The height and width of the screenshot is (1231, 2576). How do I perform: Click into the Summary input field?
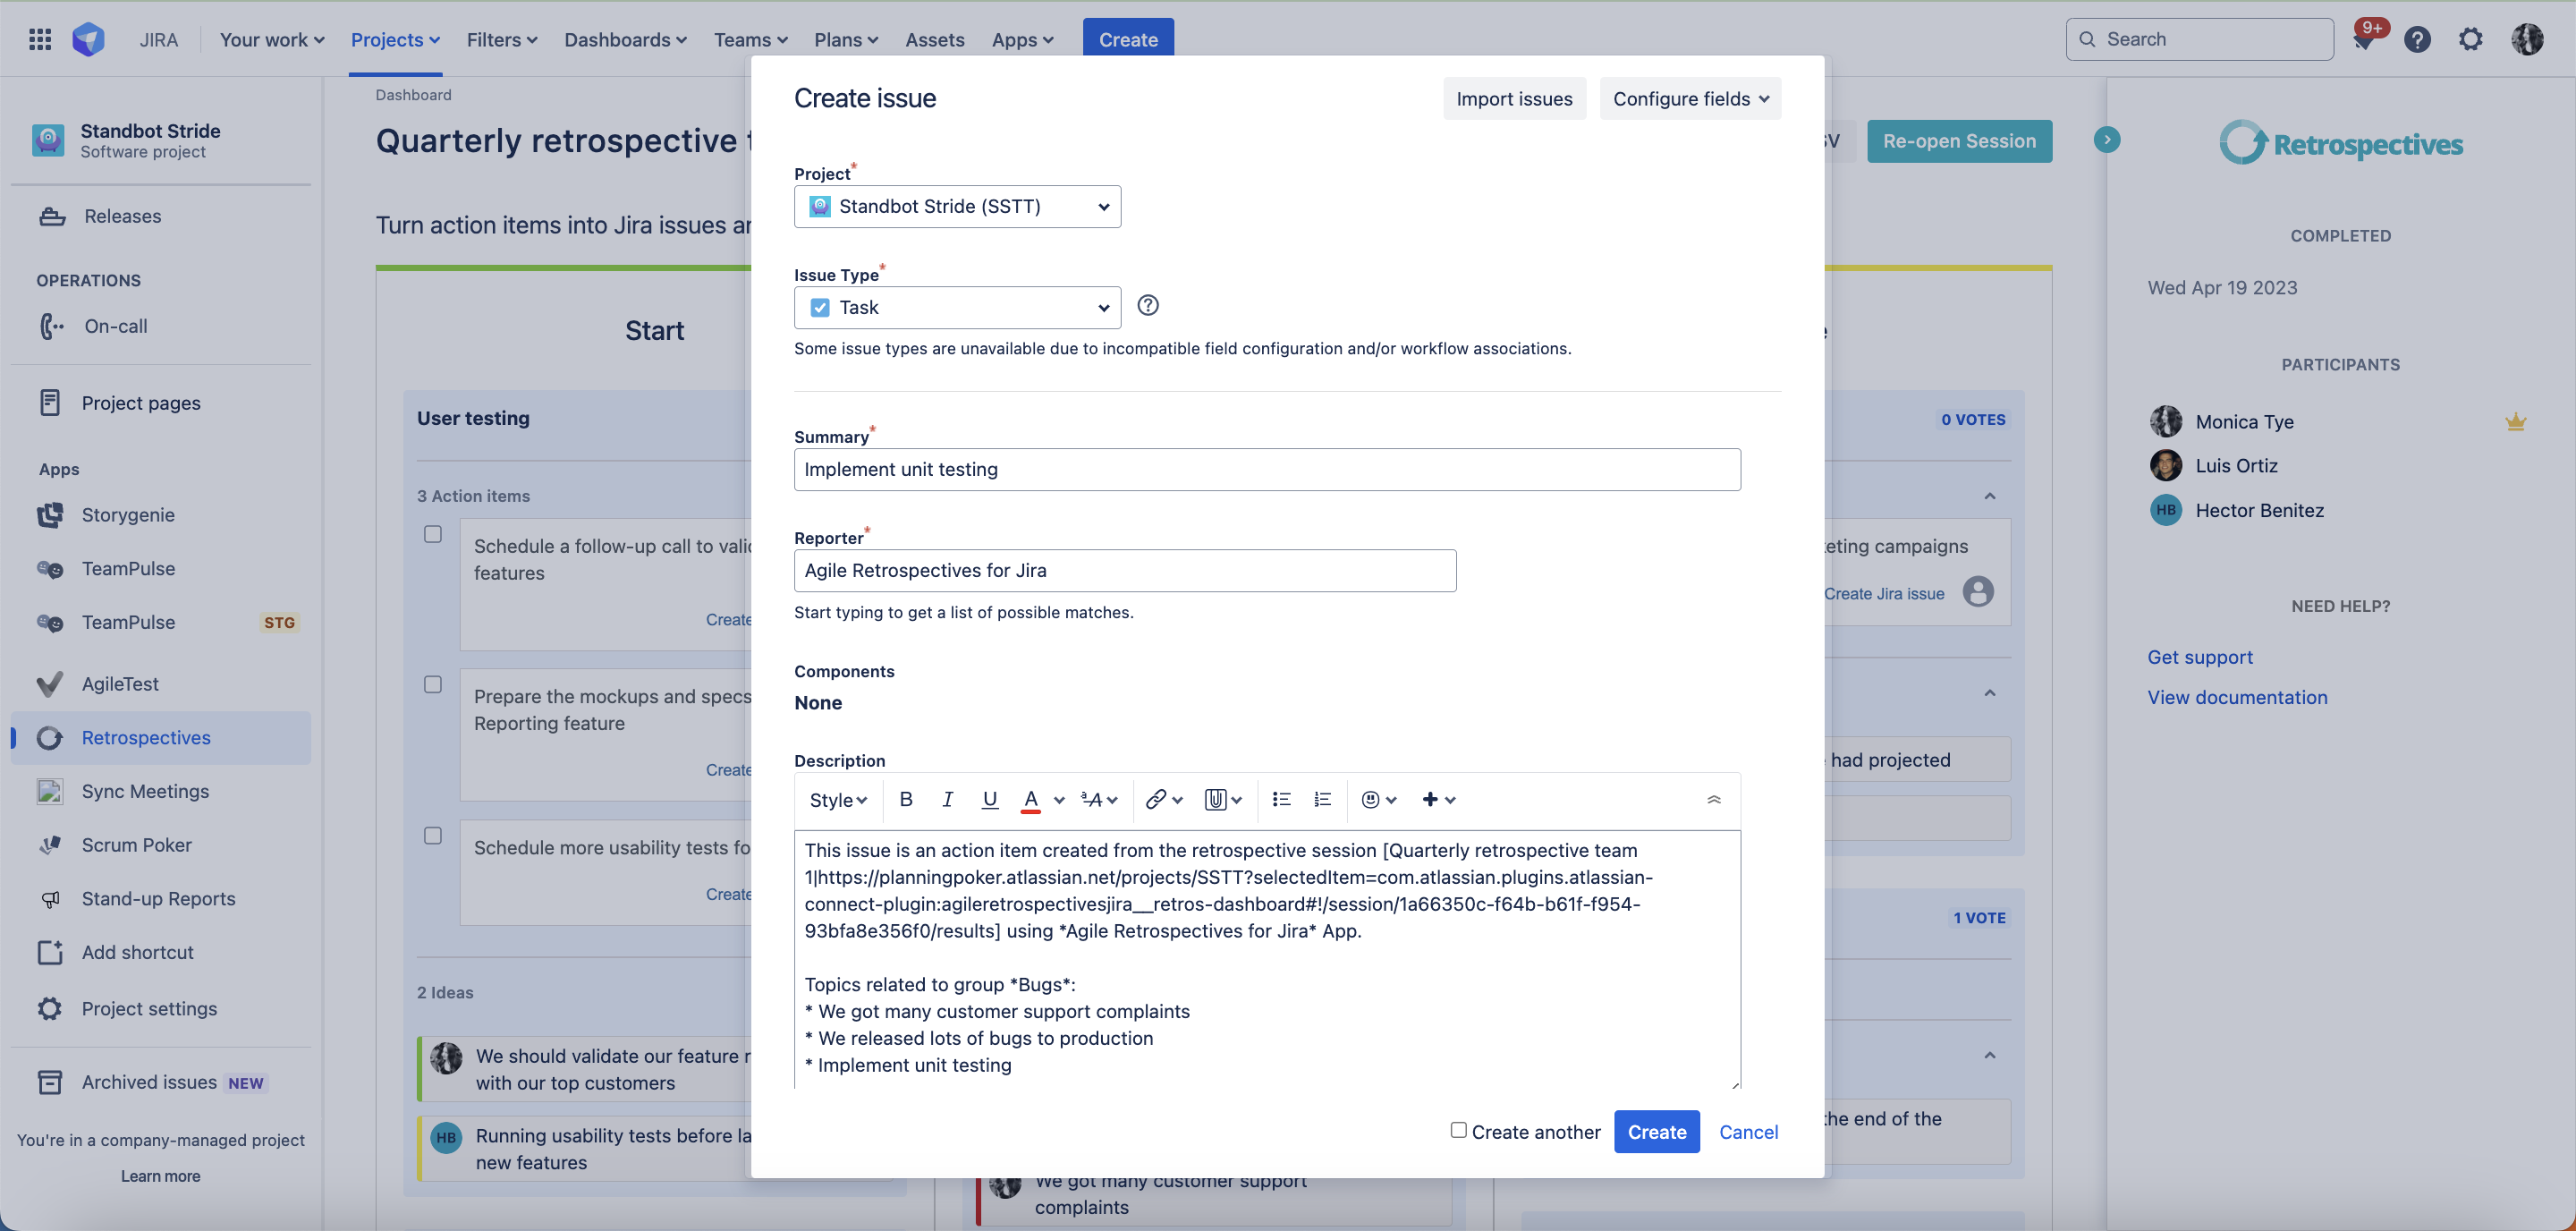pyautogui.click(x=1267, y=469)
